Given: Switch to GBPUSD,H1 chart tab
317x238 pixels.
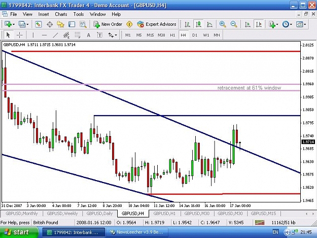Looking at the screenshot, I should point(164,214).
